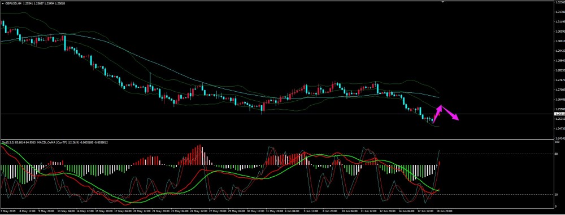Click the 11 Jun 12:00 time label
Screen dimensions: 565x215
pyautogui.click(x=368, y=211)
